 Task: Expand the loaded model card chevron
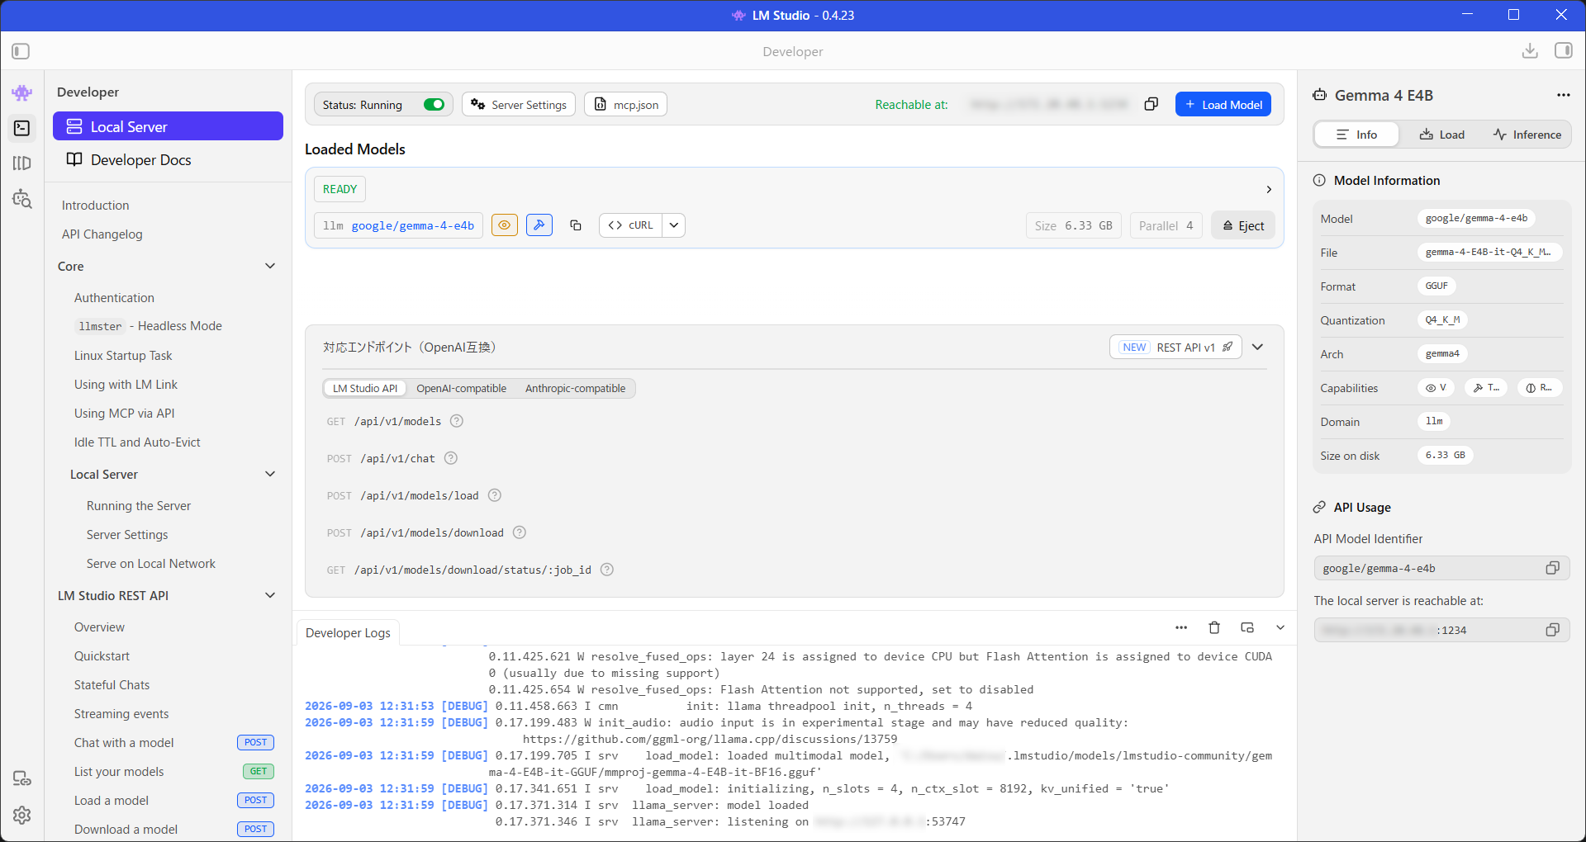click(1269, 190)
